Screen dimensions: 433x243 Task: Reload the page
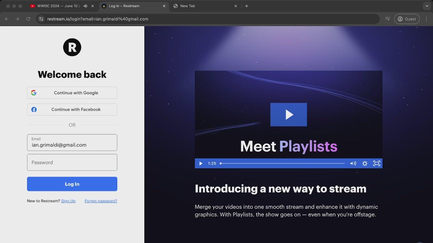pos(28,19)
